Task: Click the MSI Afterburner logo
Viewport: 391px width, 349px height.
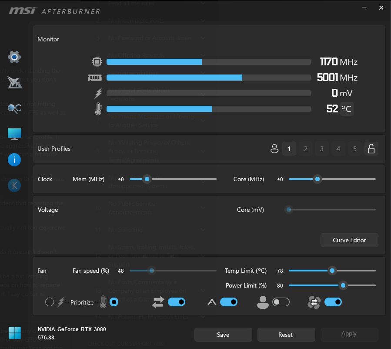Action: pyautogui.click(x=54, y=11)
